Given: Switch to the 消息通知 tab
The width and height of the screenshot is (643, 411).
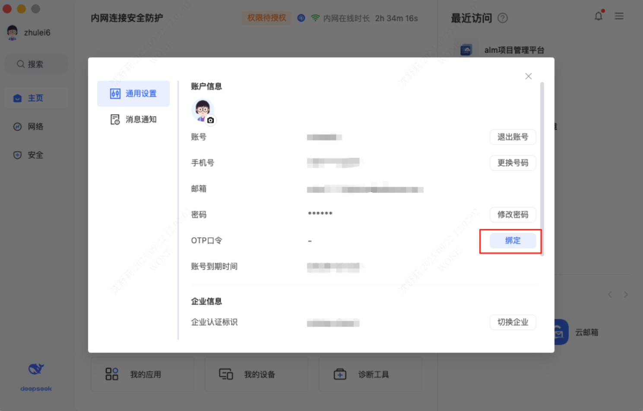Looking at the screenshot, I should coord(133,120).
